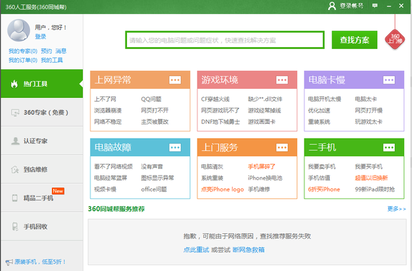Click the 点此重试 retry link

(x=196, y=250)
